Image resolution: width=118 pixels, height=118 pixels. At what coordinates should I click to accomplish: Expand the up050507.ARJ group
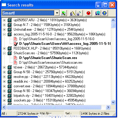pos(4,20)
